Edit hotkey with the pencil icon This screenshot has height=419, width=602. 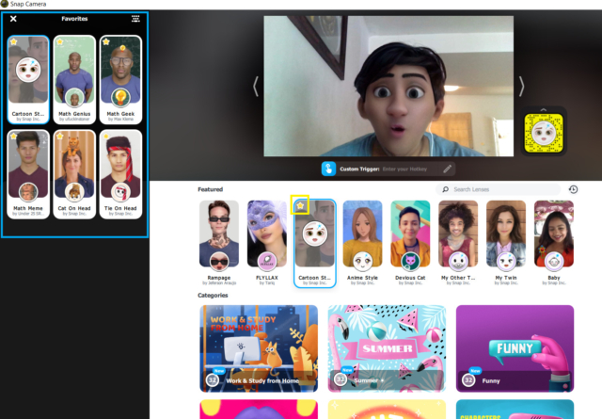coord(448,169)
